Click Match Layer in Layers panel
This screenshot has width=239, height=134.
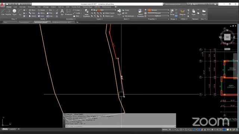(x=108, y=16)
